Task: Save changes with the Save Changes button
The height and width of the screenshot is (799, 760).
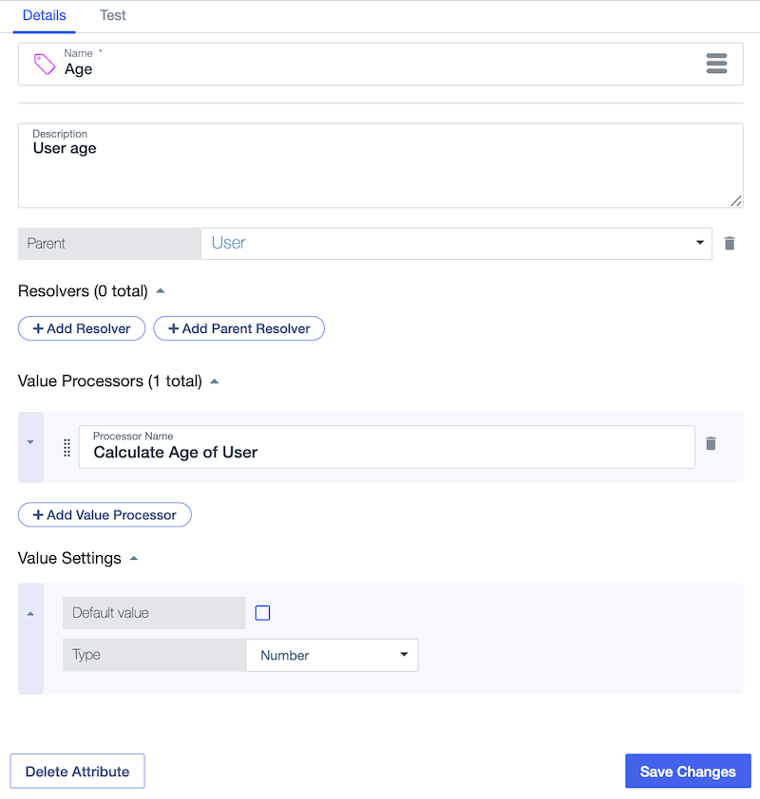Action: coord(687,771)
